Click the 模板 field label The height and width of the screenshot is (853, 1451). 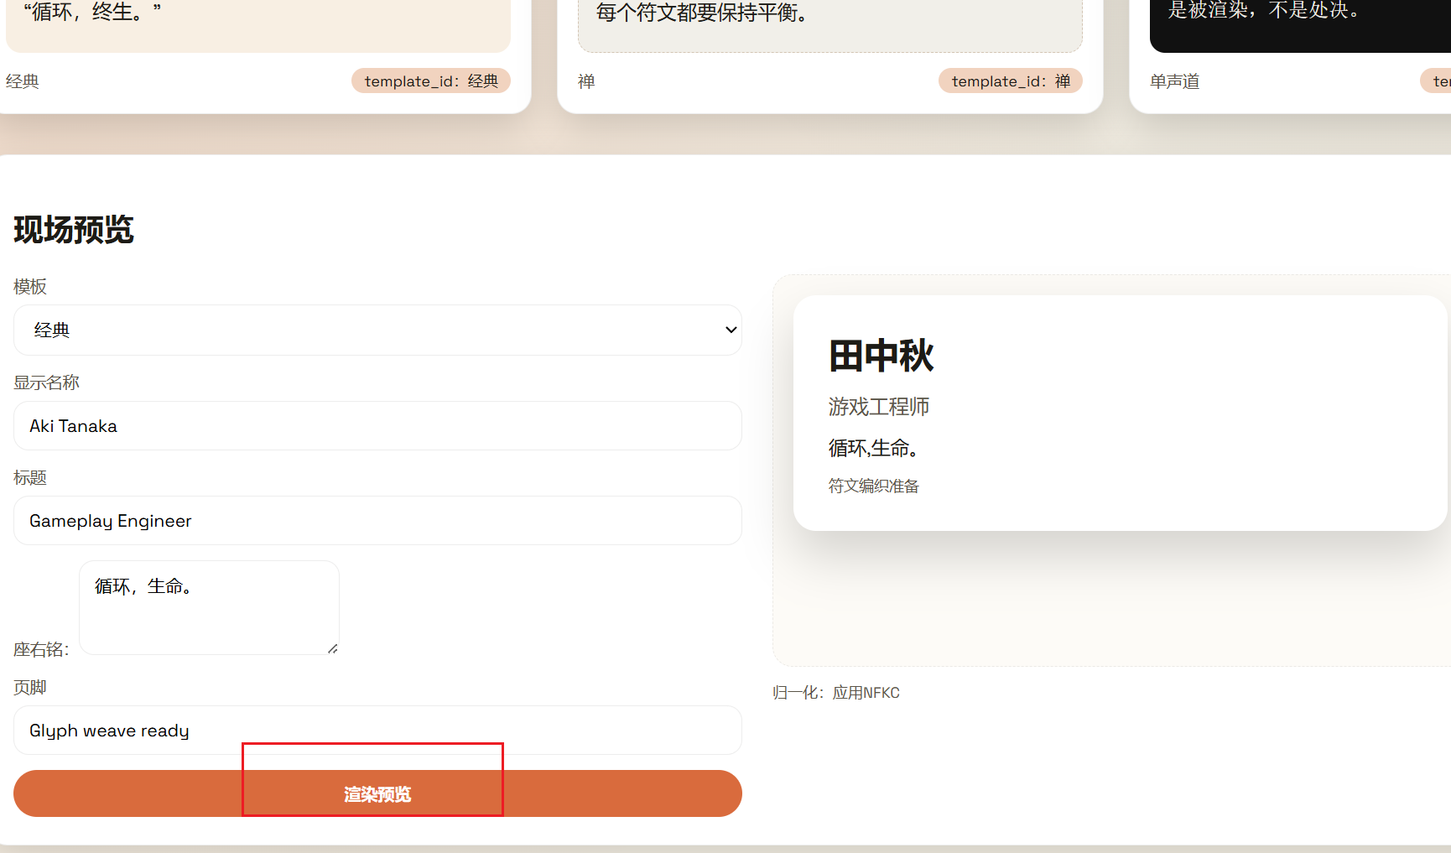pos(30,287)
